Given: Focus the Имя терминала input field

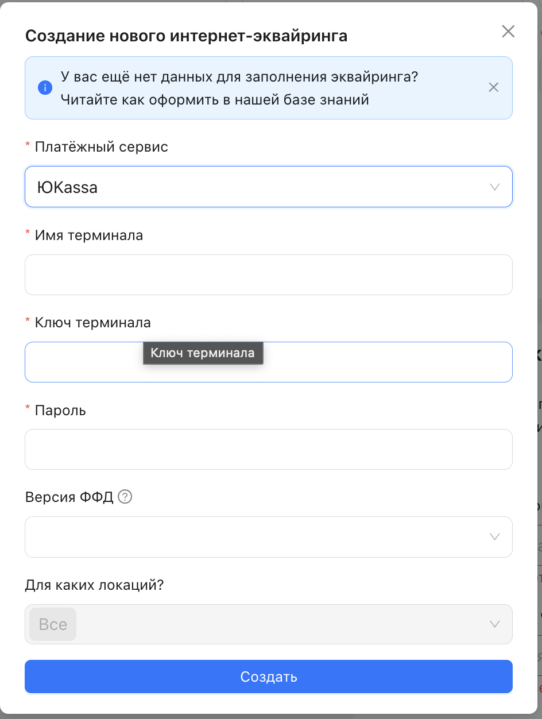Looking at the screenshot, I should (268, 275).
